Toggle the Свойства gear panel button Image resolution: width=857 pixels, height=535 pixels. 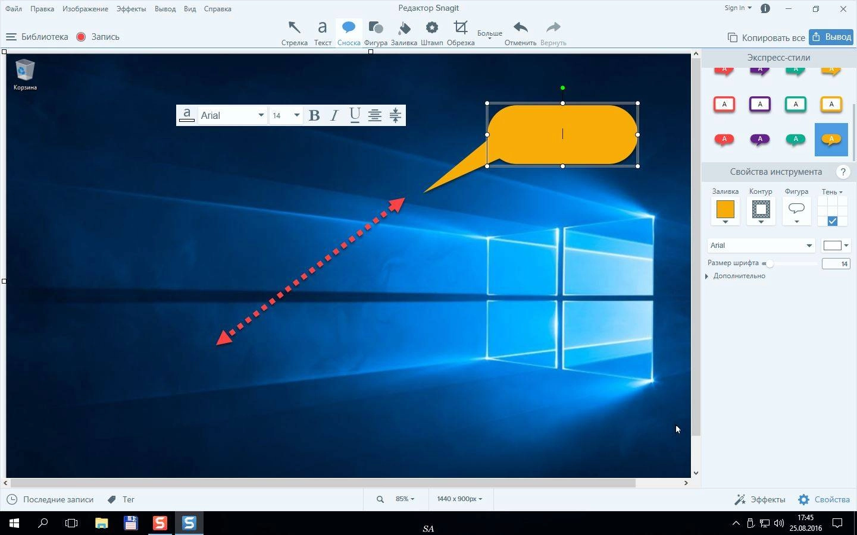[x=824, y=499]
